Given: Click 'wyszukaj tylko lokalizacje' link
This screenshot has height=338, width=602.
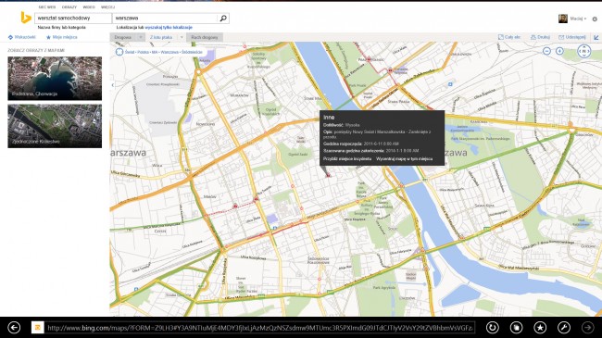Looking at the screenshot, I should tap(169, 27).
